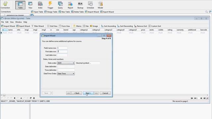Click the name column header
This screenshot has width=212, height=119.
pos(10,30)
